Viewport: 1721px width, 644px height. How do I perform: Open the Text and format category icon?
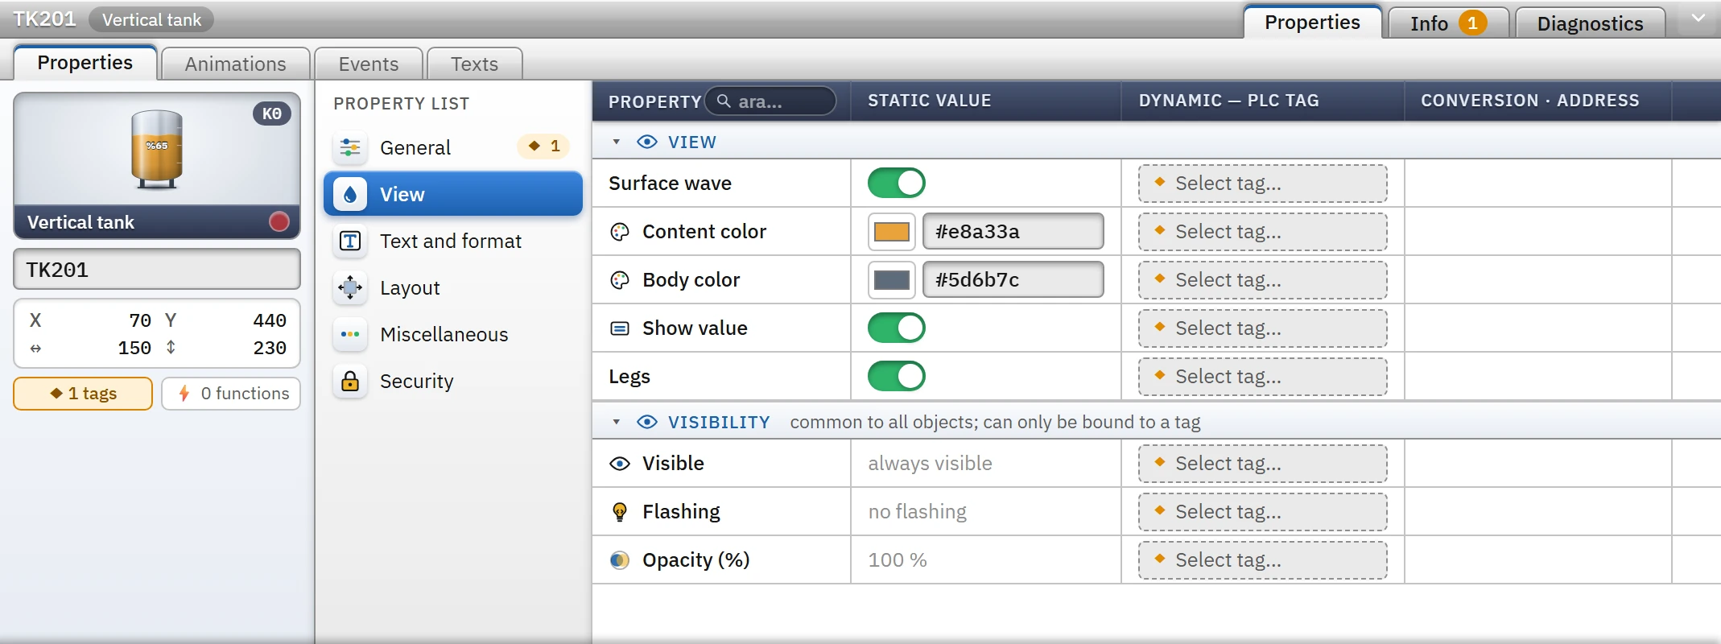(x=350, y=241)
